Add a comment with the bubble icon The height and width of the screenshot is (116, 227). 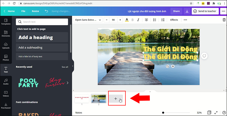pyautogui.click(x=204, y=56)
